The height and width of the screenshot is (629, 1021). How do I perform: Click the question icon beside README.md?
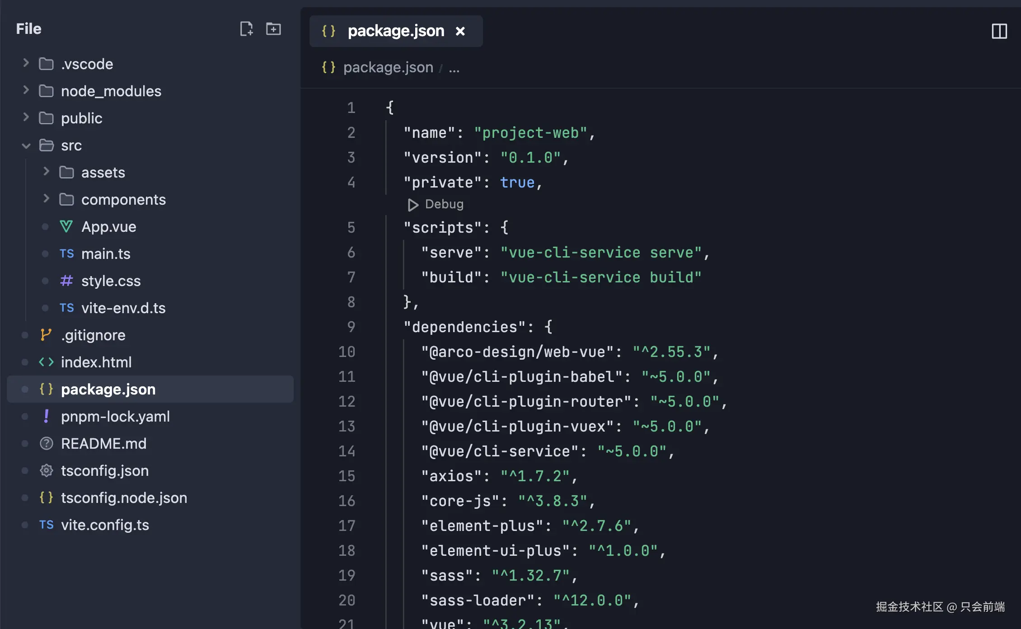pos(46,443)
